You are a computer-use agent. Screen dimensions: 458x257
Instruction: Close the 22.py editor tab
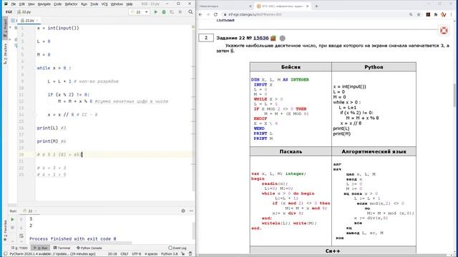tap(37, 21)
